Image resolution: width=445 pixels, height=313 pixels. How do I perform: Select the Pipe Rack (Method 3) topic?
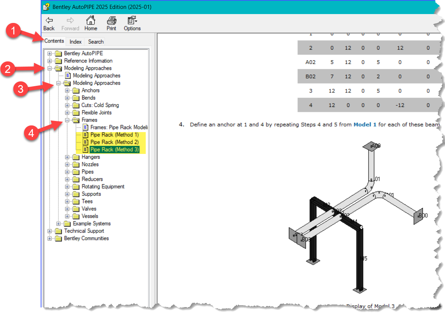(115, 149)
